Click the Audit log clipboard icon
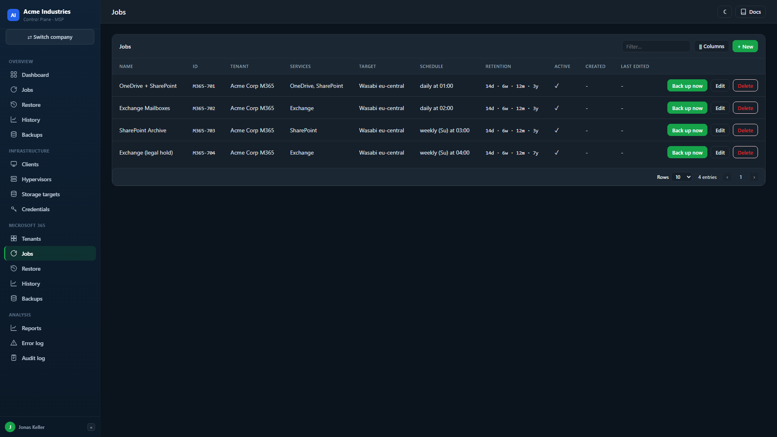The image size is (777, 437). click(14, 358)
